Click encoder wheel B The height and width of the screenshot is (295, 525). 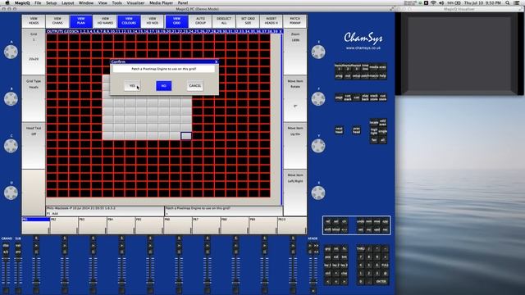[x=11, y=98]
